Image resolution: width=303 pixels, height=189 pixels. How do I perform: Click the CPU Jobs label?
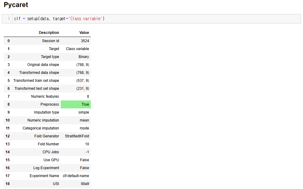click(x=51, y=152)
